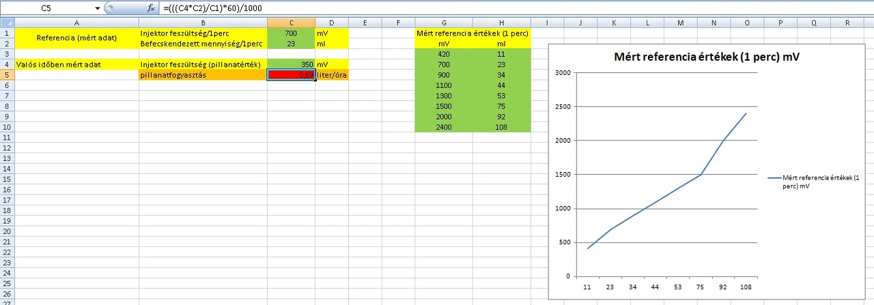Select the 'ml' cell in column D

[x=332, y=43]
